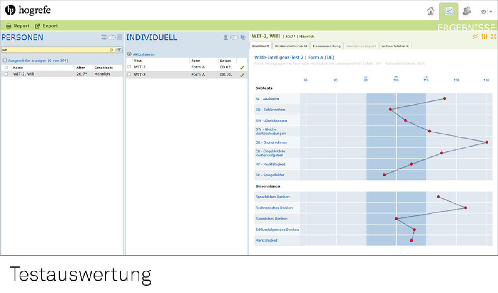Flip the toggle switch in the Individuell header
Viewport: 498px width, 293px height.
click(x=233, y=37)
